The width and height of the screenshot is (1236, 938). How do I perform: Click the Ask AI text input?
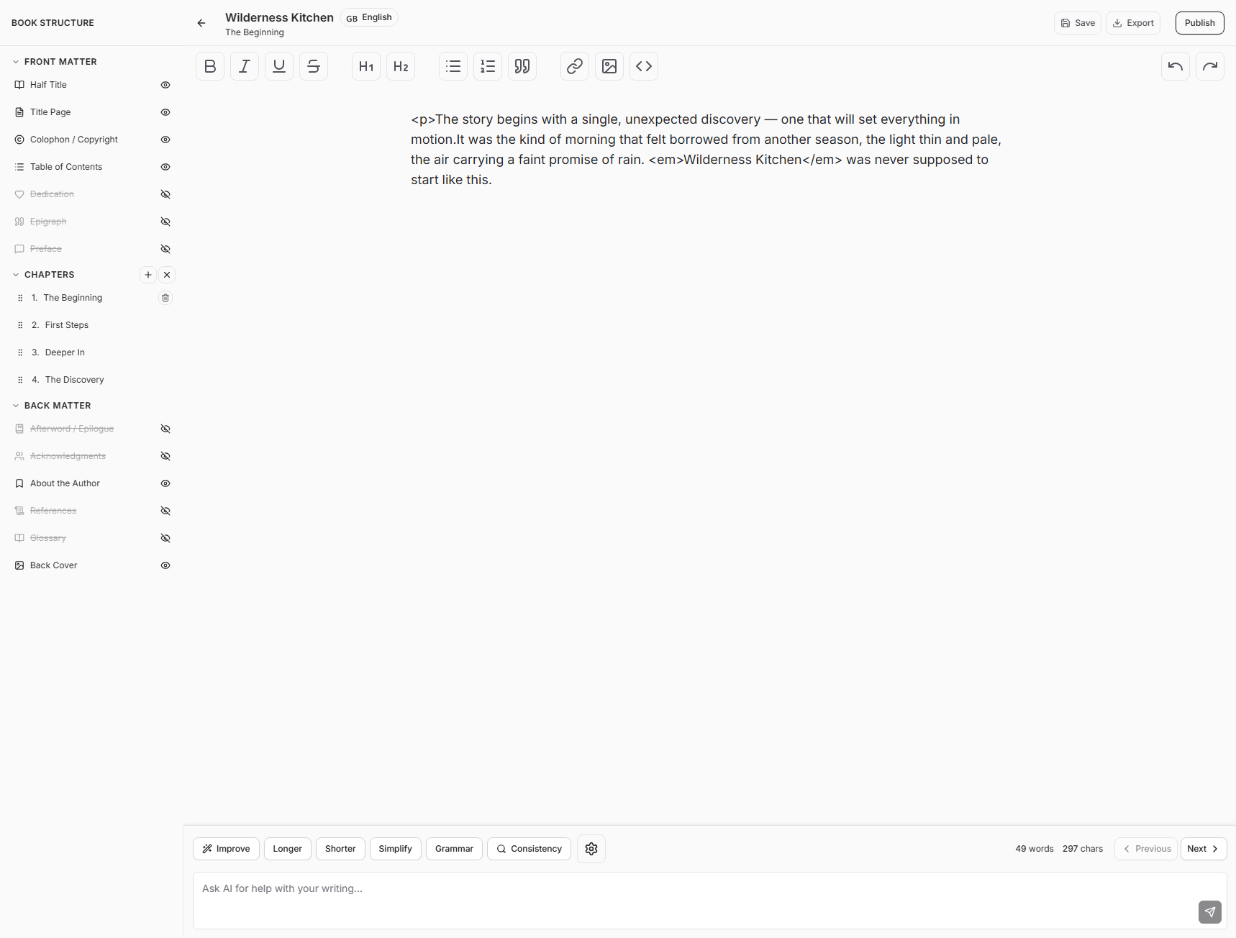691,899
